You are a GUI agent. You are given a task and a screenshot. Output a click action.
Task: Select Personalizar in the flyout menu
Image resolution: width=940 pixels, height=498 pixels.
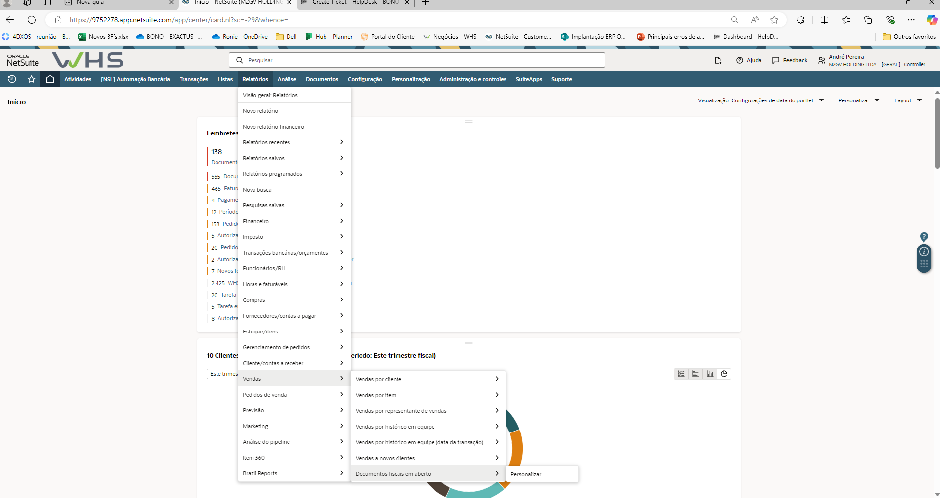tap(526, 474)
